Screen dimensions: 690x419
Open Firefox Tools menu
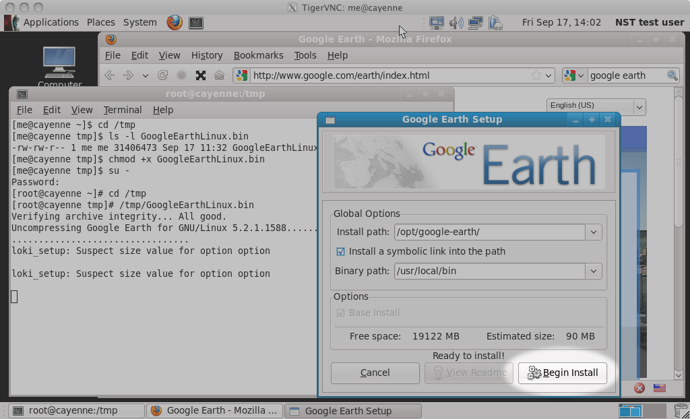click(305, 55)
